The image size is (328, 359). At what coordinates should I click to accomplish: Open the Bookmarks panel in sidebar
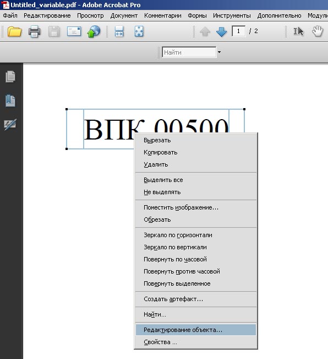pos(10,101)
